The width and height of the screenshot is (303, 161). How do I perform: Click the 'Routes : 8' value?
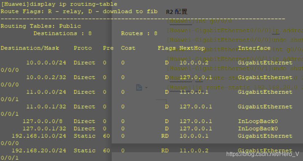139,33
